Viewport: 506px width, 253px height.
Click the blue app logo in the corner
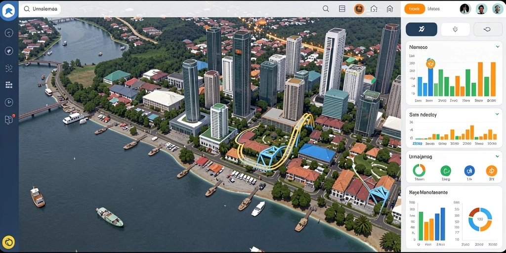pos(9,11)
